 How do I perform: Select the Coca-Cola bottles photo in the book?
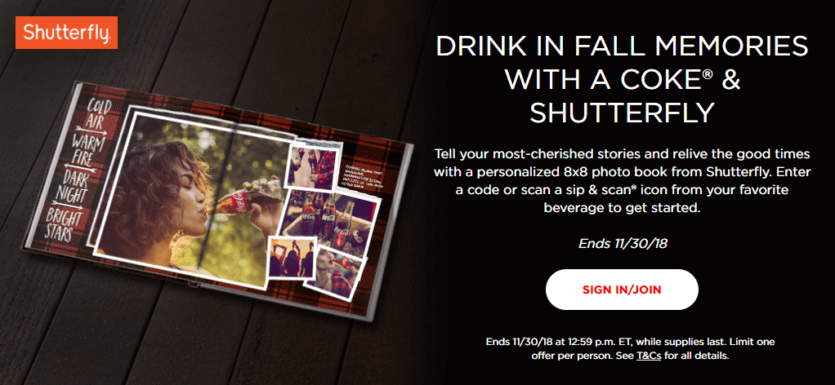click(x=330, y=223)
